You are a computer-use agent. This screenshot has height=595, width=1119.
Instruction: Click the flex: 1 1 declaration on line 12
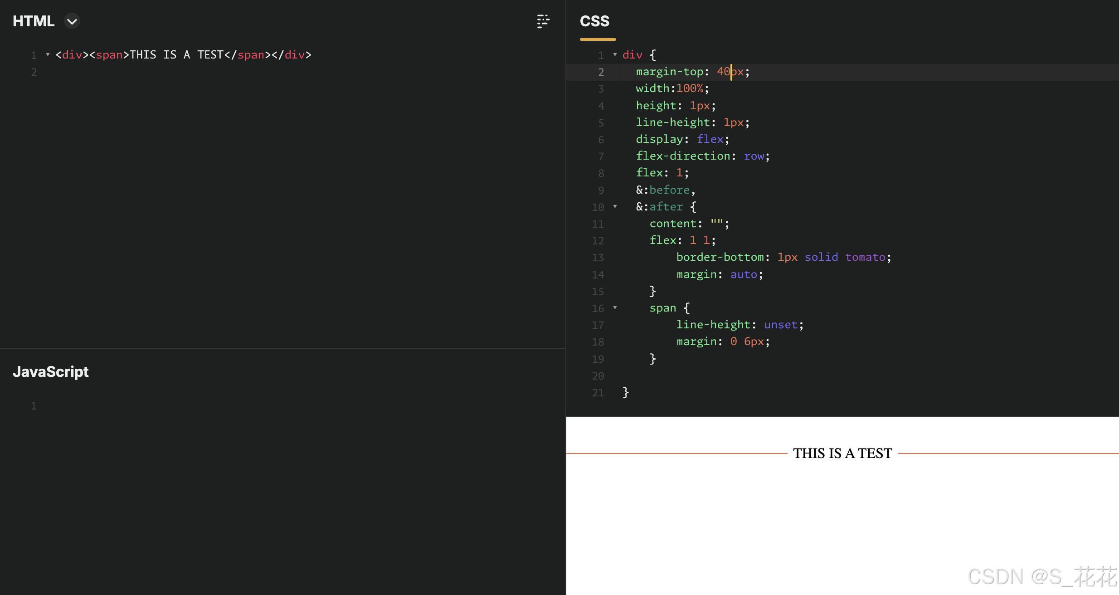[x=682, y=240]
